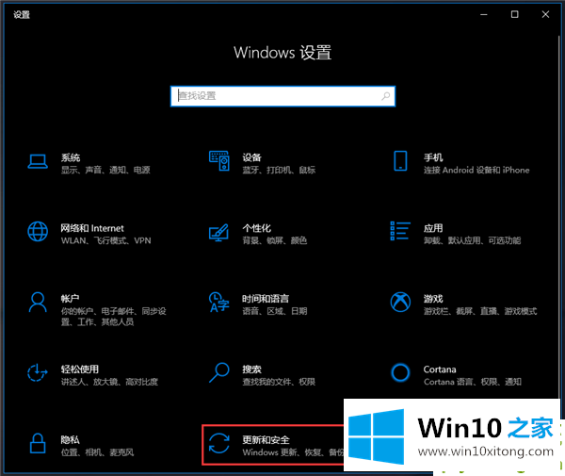Viewport: 565px width, 476px height.
Task: Open the 更新和安全 sync arrows icon
Action: 219,443
